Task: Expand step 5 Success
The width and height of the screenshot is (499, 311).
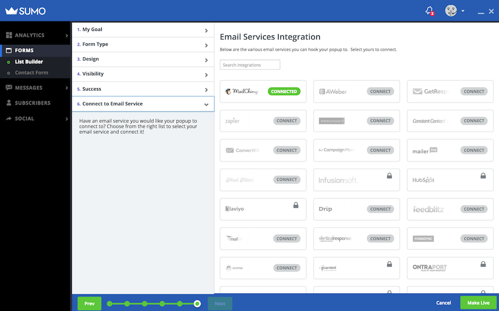Action: pos(143,89)
